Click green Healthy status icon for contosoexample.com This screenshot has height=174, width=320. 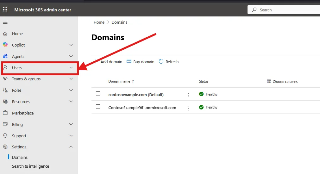point(201,94)
